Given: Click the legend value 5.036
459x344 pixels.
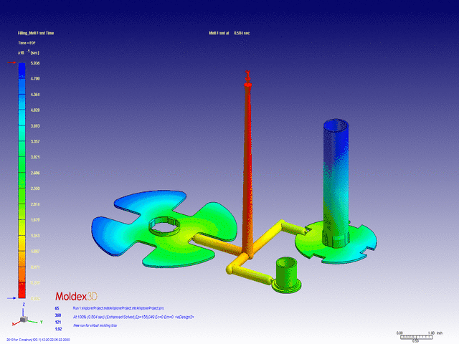Looking at the screenshot, I should 35,63.
